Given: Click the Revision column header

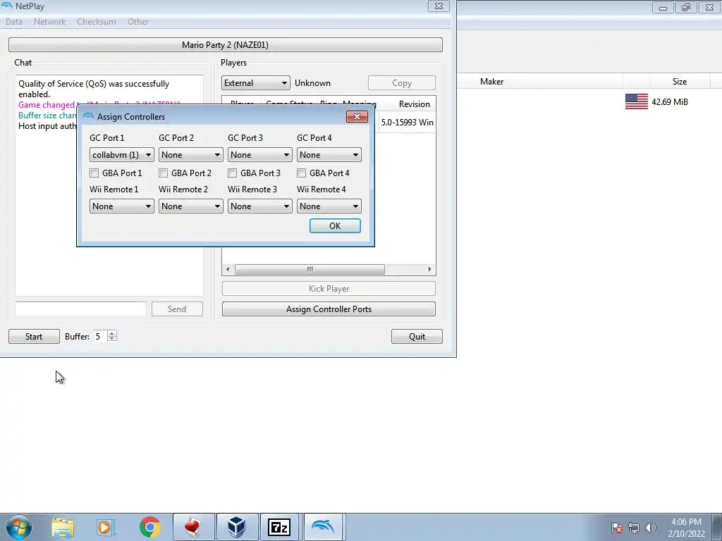Looking at the screenshot, I should (414, 104).
